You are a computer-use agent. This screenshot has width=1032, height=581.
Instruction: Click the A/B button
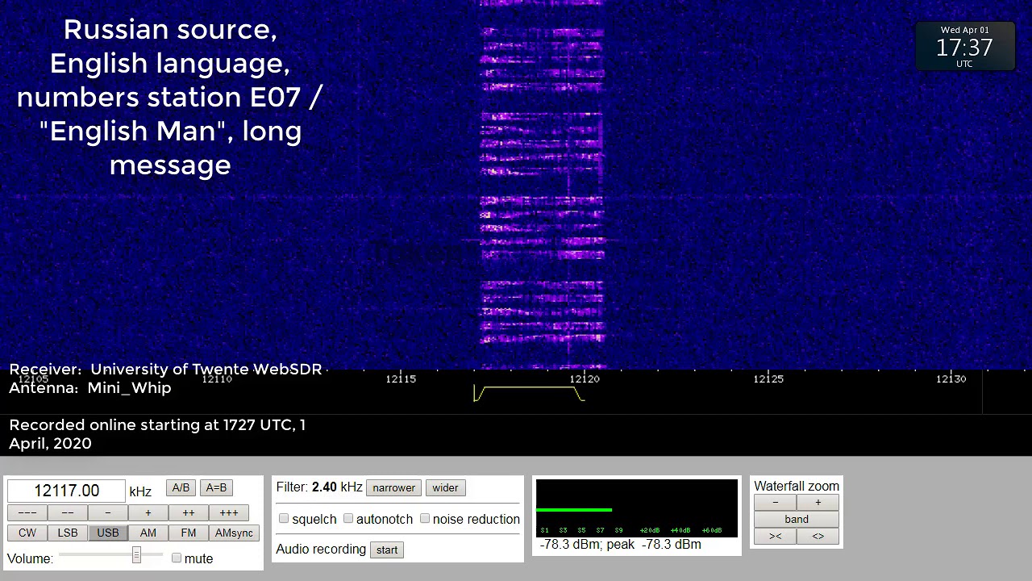tap(181, 488)
